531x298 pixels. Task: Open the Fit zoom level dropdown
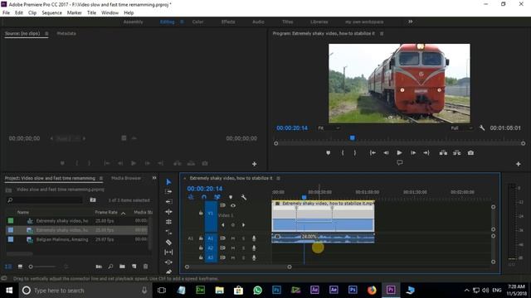[329, 128]
